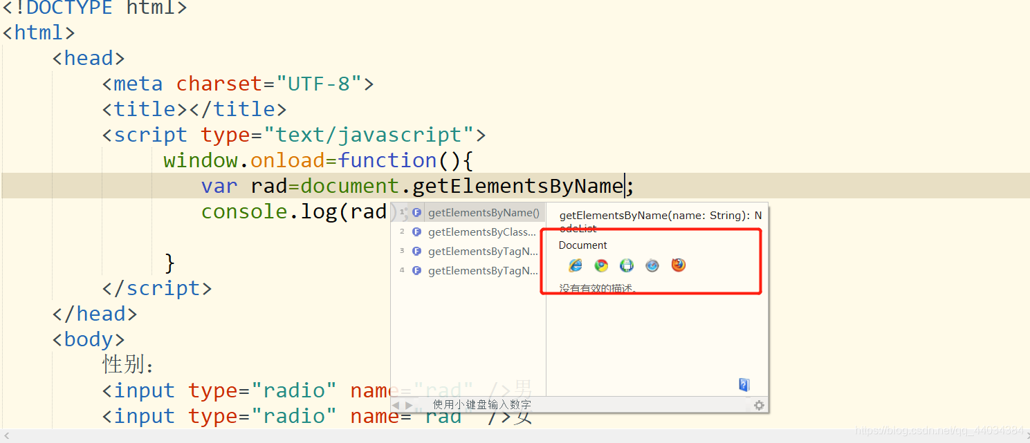Click window.onload=function(){ line

tap(318, 160)
